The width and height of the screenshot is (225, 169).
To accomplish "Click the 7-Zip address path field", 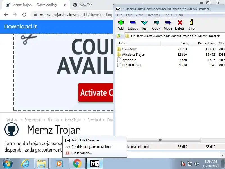I will point(175,36).
